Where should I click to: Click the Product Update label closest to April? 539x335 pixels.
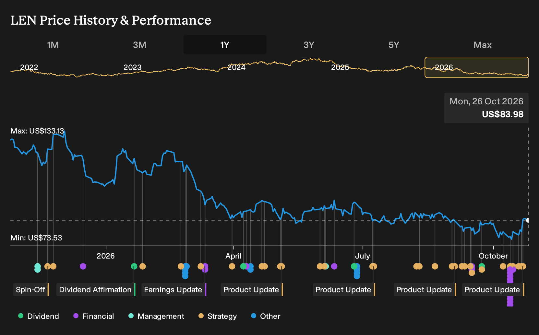pos(252,290)
